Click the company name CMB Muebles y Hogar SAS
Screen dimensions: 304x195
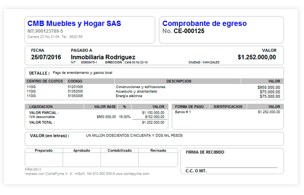(x=74, y=23)
